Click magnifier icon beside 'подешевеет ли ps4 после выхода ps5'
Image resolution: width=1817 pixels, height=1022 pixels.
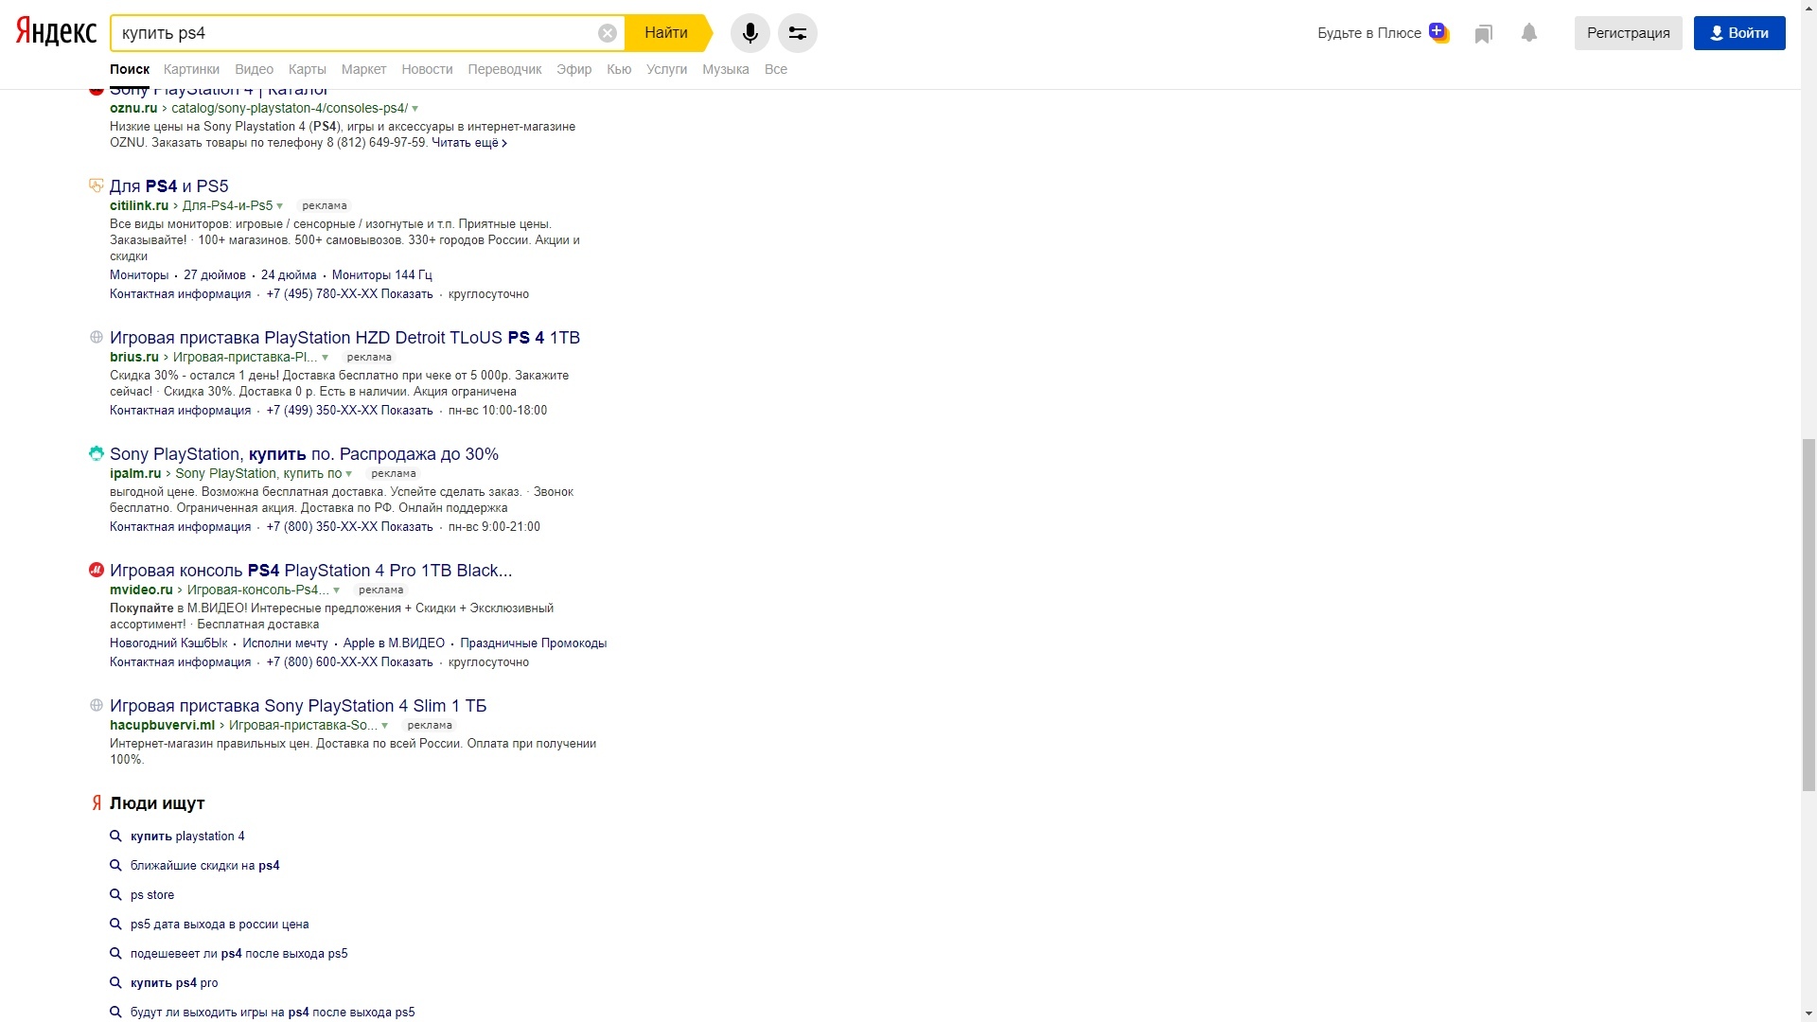pos(115,953)
